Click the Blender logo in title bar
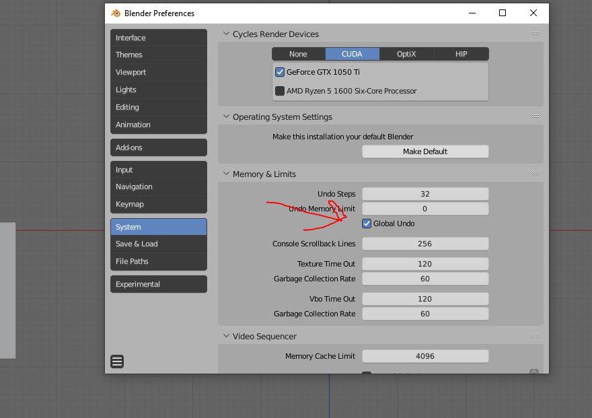 click(116, 13)
